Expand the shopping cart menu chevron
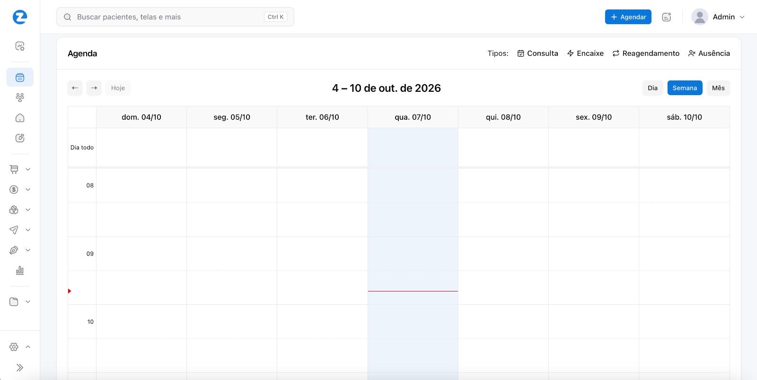Screen dimensions: 757x380 (28, 169)
